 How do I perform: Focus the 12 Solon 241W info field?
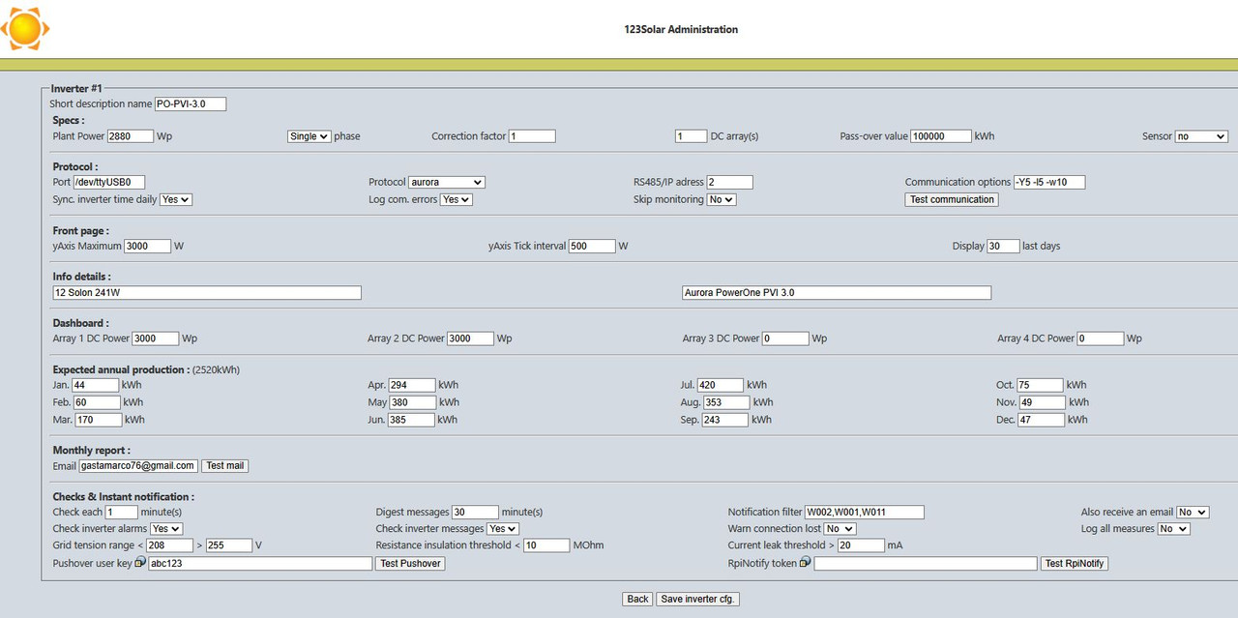207,292
